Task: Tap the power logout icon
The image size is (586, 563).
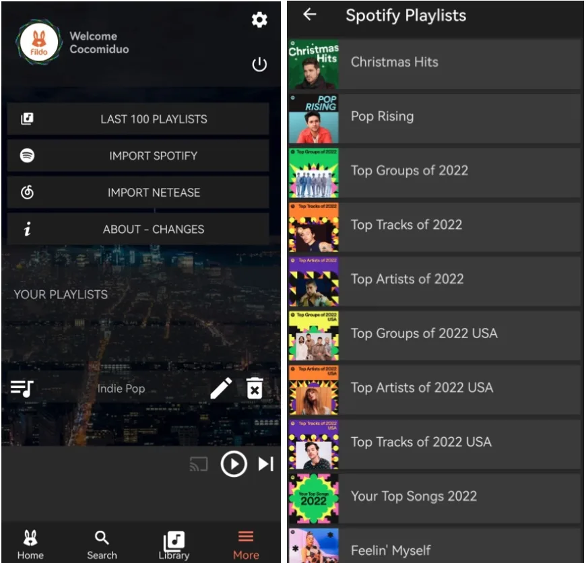Action: 259,64
